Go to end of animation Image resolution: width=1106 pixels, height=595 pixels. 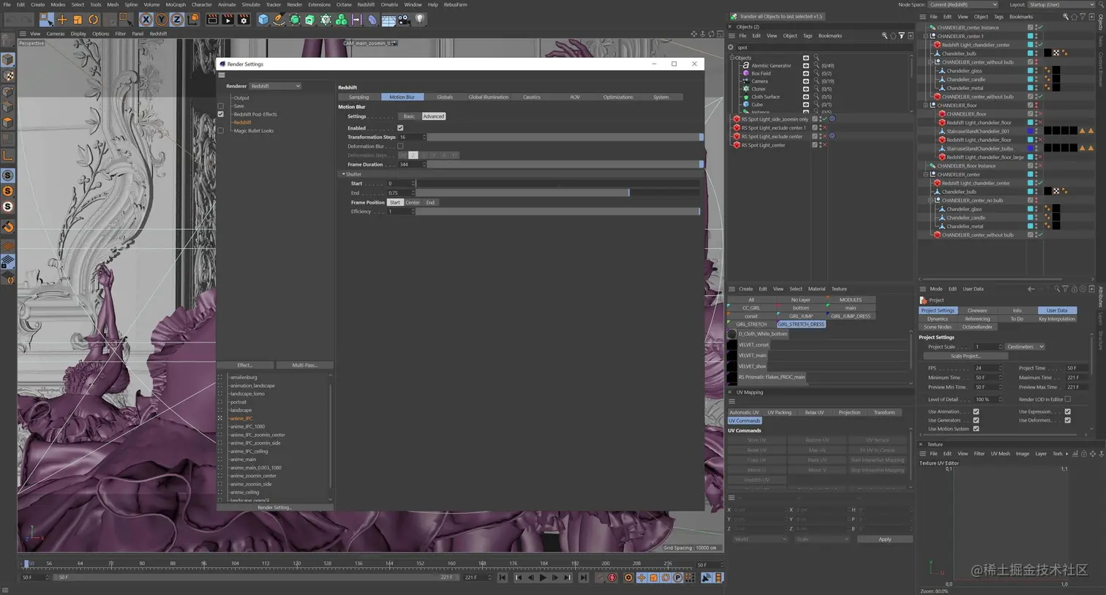click(583, 577)
